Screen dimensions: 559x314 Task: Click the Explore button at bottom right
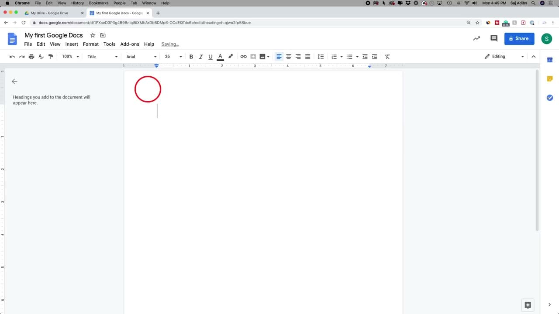click(x=528, y=305)
